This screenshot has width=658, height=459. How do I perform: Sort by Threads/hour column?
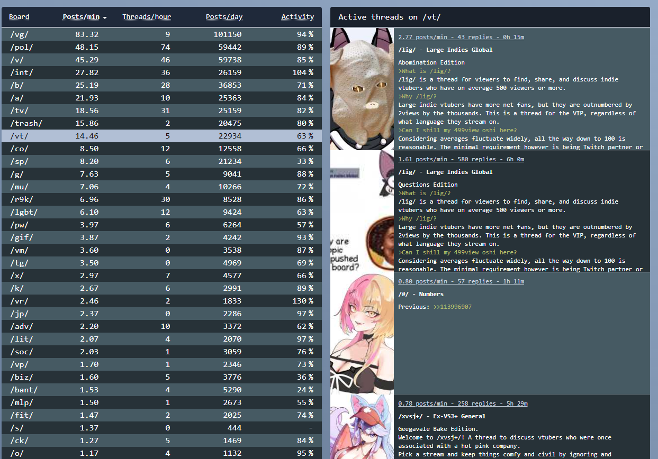pyautogui.click(x=147, y=17)
